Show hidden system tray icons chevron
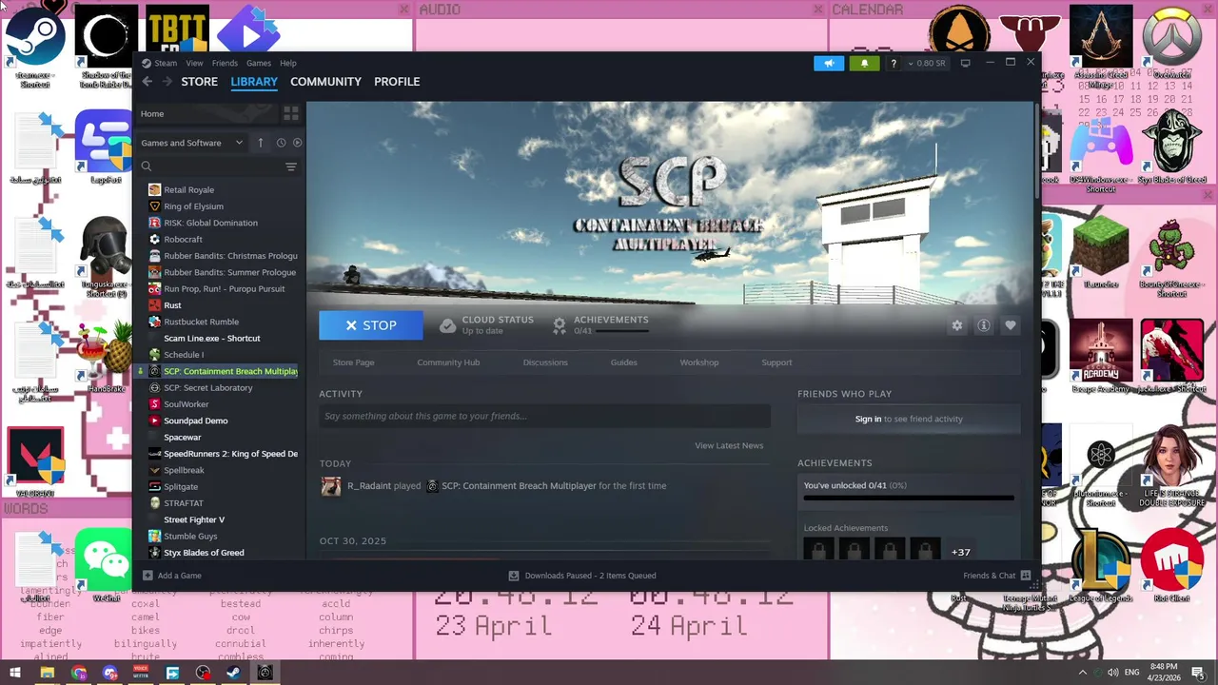The height and width of the screenshot is (685, 1218). (x=1082, y=673)
